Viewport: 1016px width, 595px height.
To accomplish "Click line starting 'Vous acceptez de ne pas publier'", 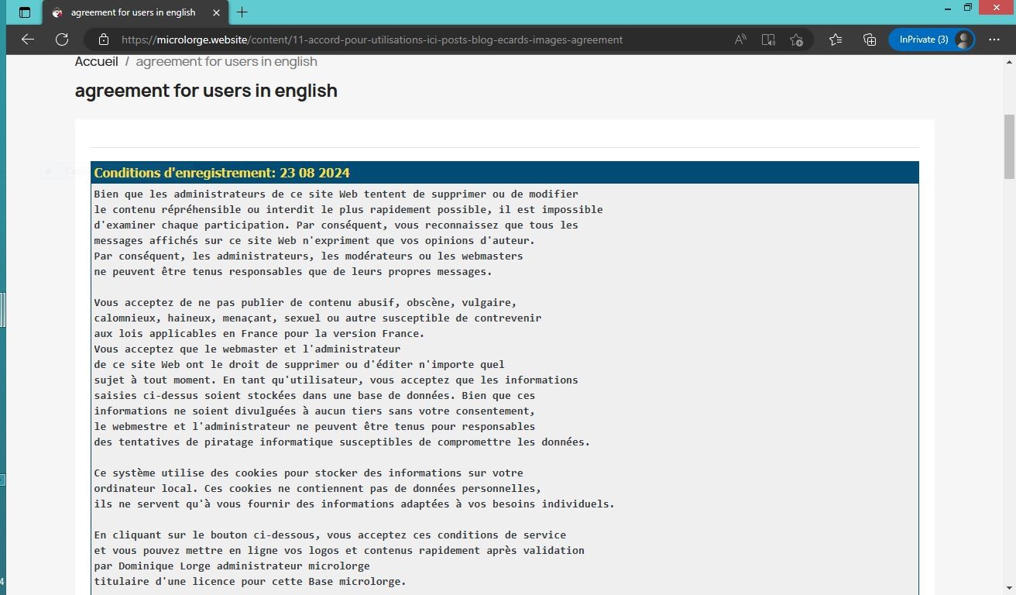I will click(305, 302).
